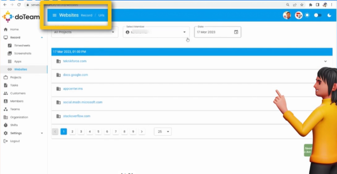Image resolution: width=337 pixels, height=174 pixels.
Task: Toggle the light/dark theme switch
Action: pos(317,15)
